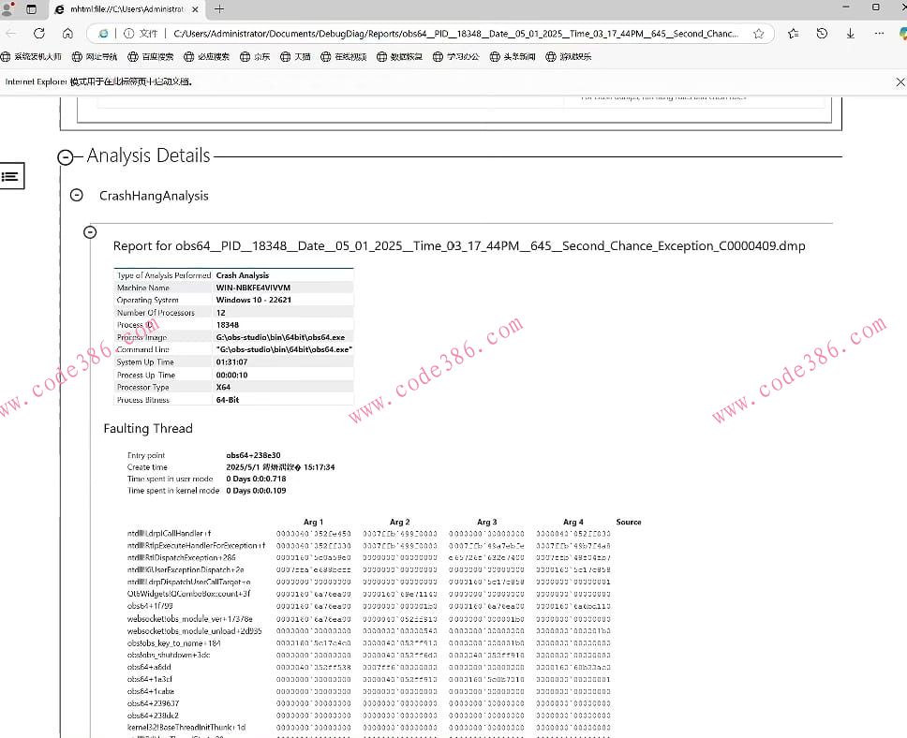
Task: Open the 游戏娱乐 bookmark
Action: click(569, 57)
